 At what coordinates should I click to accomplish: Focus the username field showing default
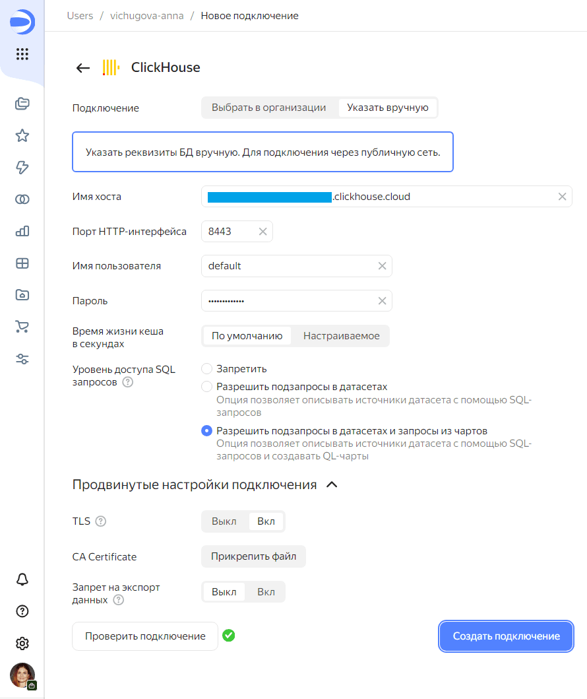[x=297, y=266]
